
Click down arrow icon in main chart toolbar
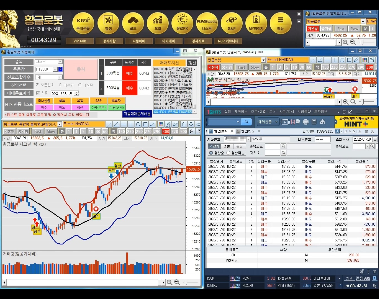[x=191, y=124]
